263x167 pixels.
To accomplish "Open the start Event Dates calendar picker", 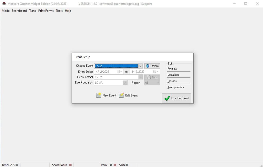I will click(119, 72).
